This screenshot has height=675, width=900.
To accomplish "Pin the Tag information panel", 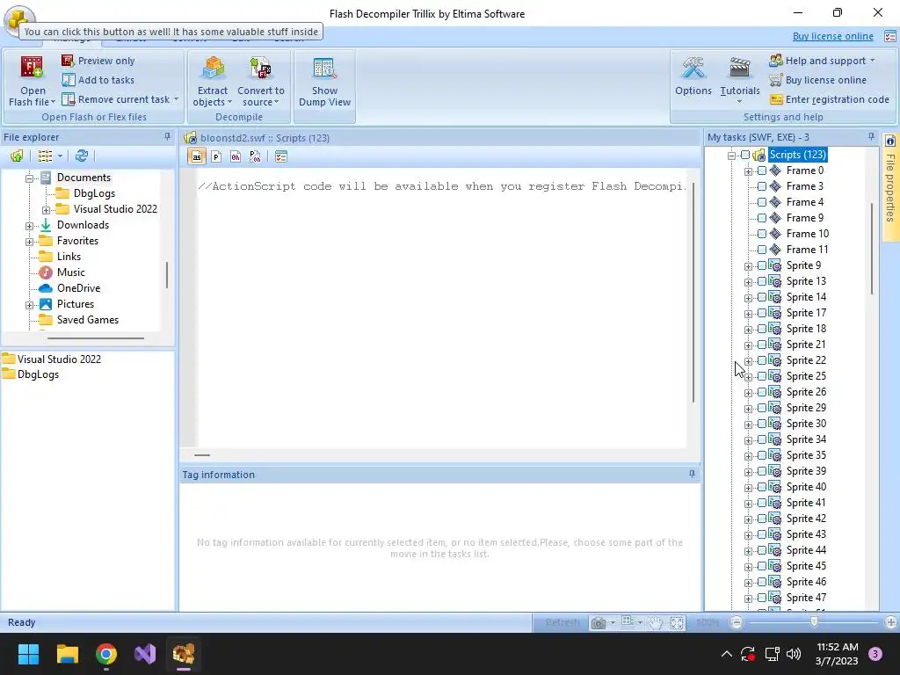I will coord(692,474).
